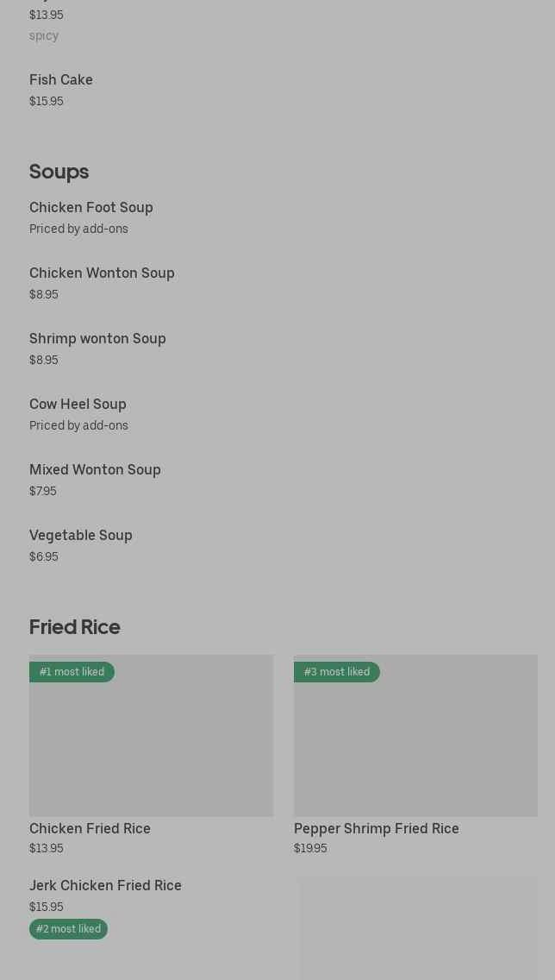Open Chicken Fried Rice photo thumbnail
The height and width of the screenshot is (980, 555).
click(x=151, y=736)
